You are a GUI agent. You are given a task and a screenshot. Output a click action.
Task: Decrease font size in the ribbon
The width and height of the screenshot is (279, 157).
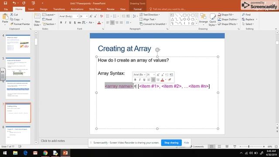pyautogui.click(x=95, y=17)
